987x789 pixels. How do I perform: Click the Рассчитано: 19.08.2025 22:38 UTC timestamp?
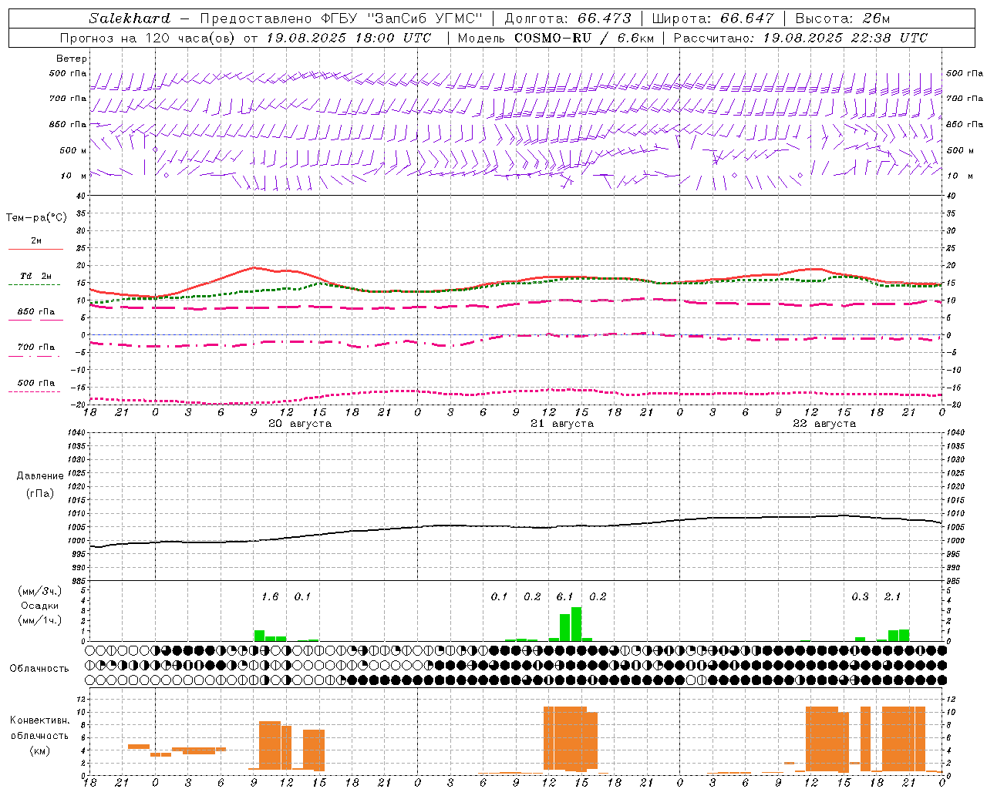pos(800,38)
